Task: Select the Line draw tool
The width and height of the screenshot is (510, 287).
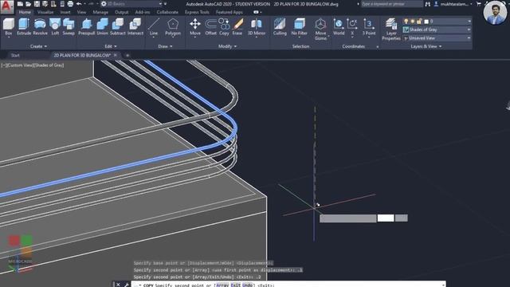Action: (154, 26)
